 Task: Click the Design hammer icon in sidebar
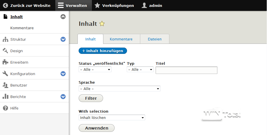(5, 51)
